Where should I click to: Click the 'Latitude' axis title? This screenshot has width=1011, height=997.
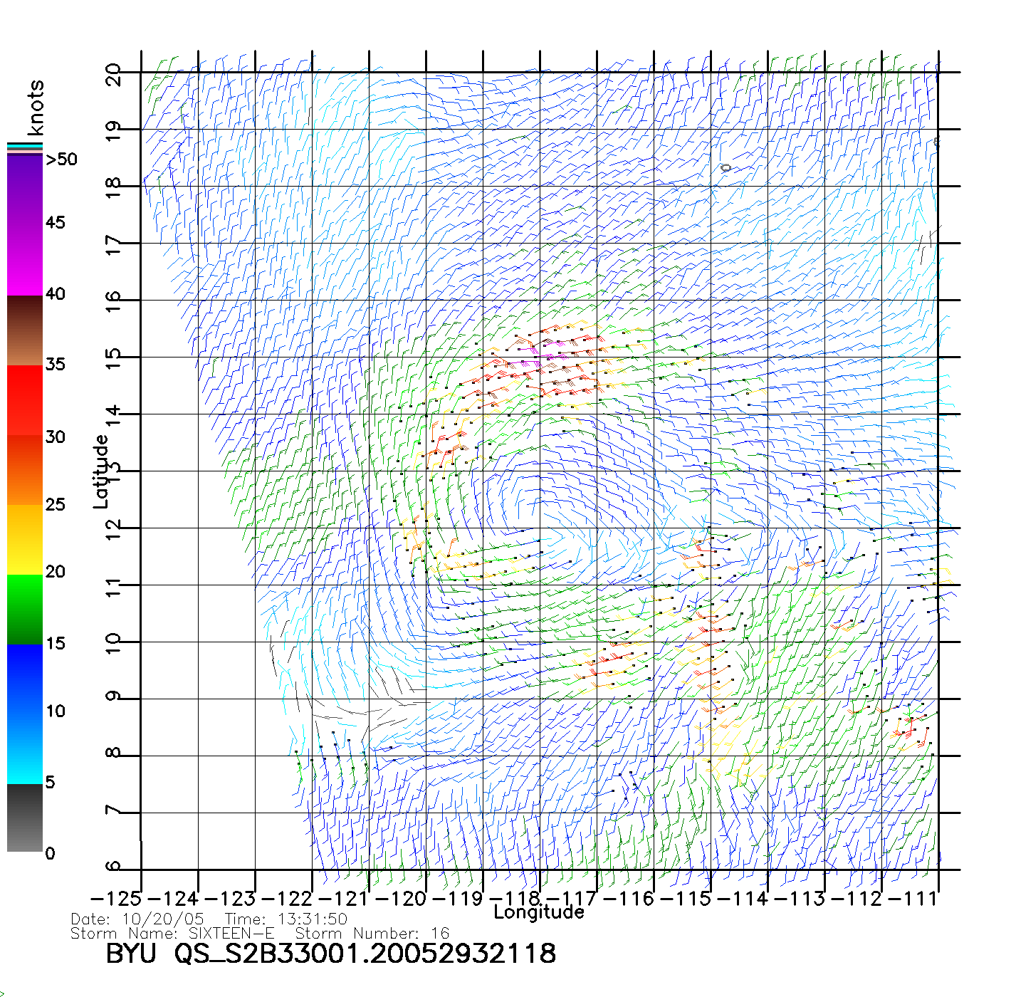coord(101,471)
